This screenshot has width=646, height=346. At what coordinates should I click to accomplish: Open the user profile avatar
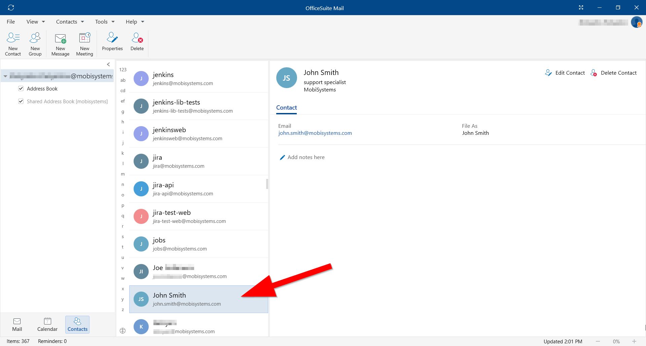(x=637, y=22)
